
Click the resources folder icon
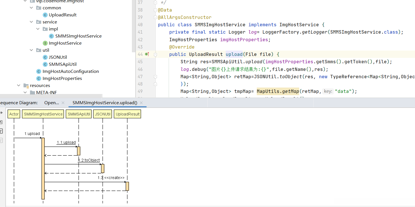tap(26, 86)
